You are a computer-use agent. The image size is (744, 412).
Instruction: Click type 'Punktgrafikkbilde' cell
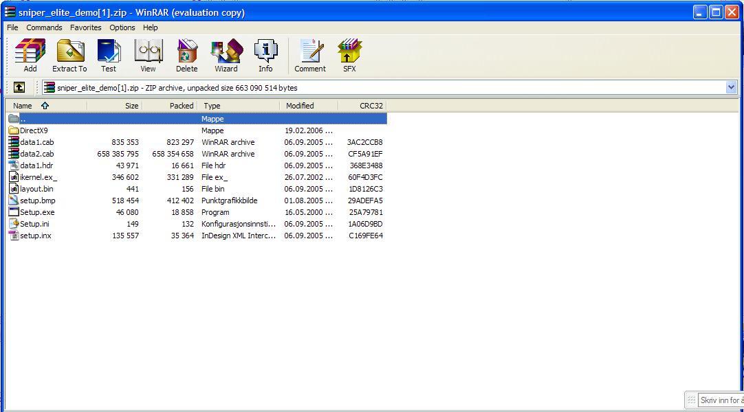(229, 201)
